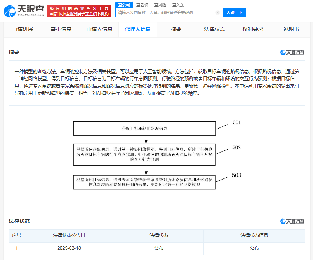Open the 基本信息 section tab
The image size is (313, 260).
point(61,29)
